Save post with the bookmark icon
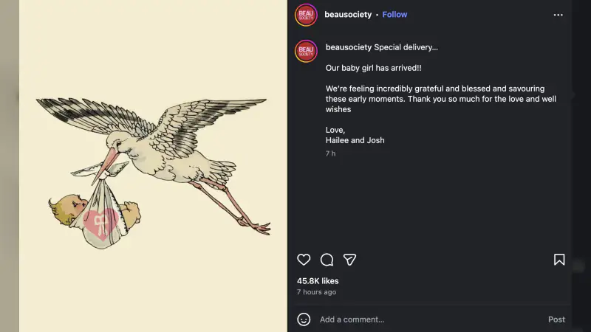This screenshot has width=591, height=332. click(559, 260)
